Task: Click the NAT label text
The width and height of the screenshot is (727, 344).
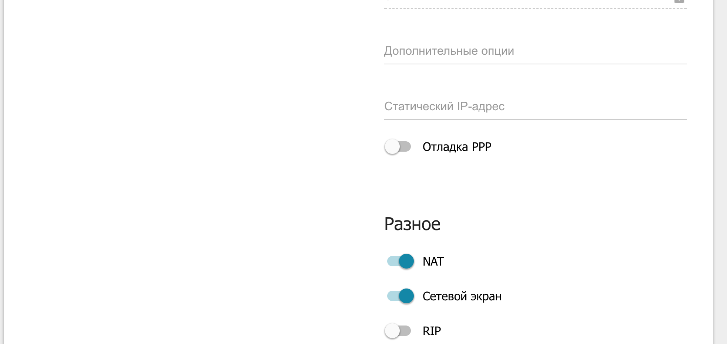Action: coord(433,262)
